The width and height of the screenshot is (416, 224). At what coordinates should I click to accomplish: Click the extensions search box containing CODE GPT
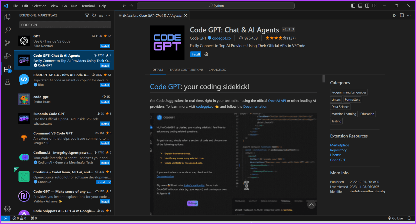click(x=65, y=25)
